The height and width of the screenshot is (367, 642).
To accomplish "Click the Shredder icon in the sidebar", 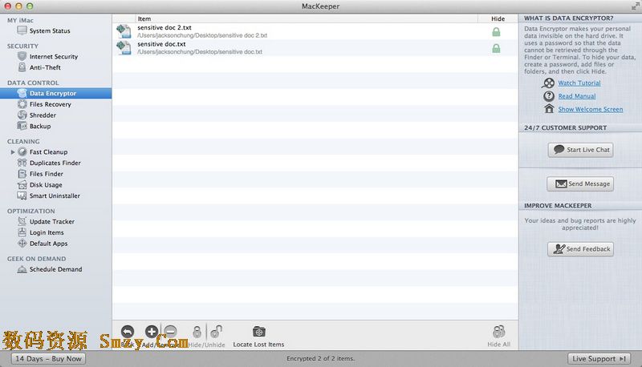I will 22,115.
